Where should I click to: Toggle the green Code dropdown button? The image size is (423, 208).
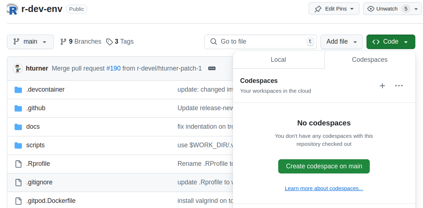391,42
